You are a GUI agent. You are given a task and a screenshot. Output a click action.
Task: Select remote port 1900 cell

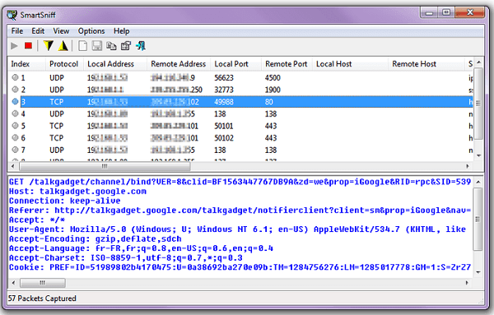click(273, 90)
